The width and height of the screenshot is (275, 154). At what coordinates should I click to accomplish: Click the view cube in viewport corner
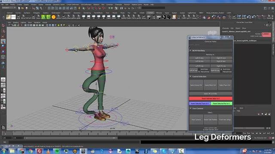click(212, 33)
